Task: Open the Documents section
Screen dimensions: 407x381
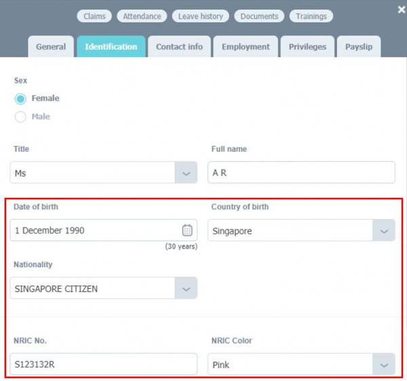Action: (259, 16)
